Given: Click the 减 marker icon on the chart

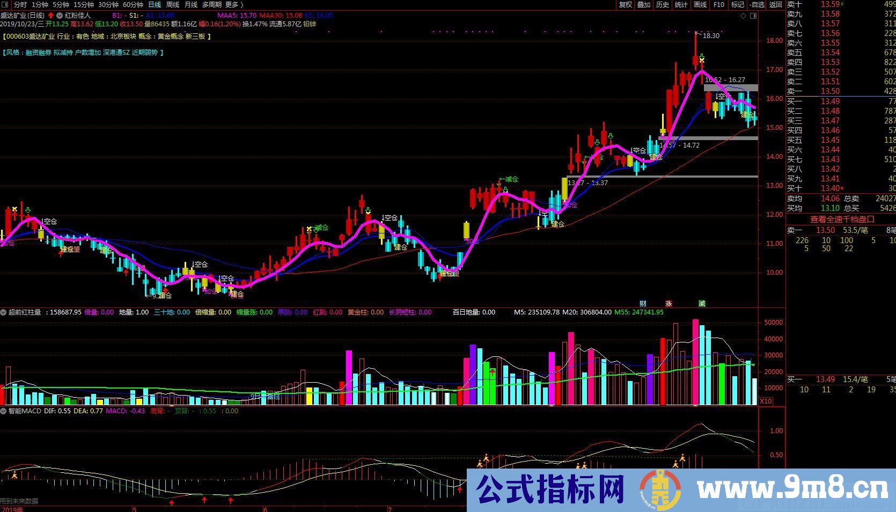Looking at the screenshot, I should click(702, 303).
